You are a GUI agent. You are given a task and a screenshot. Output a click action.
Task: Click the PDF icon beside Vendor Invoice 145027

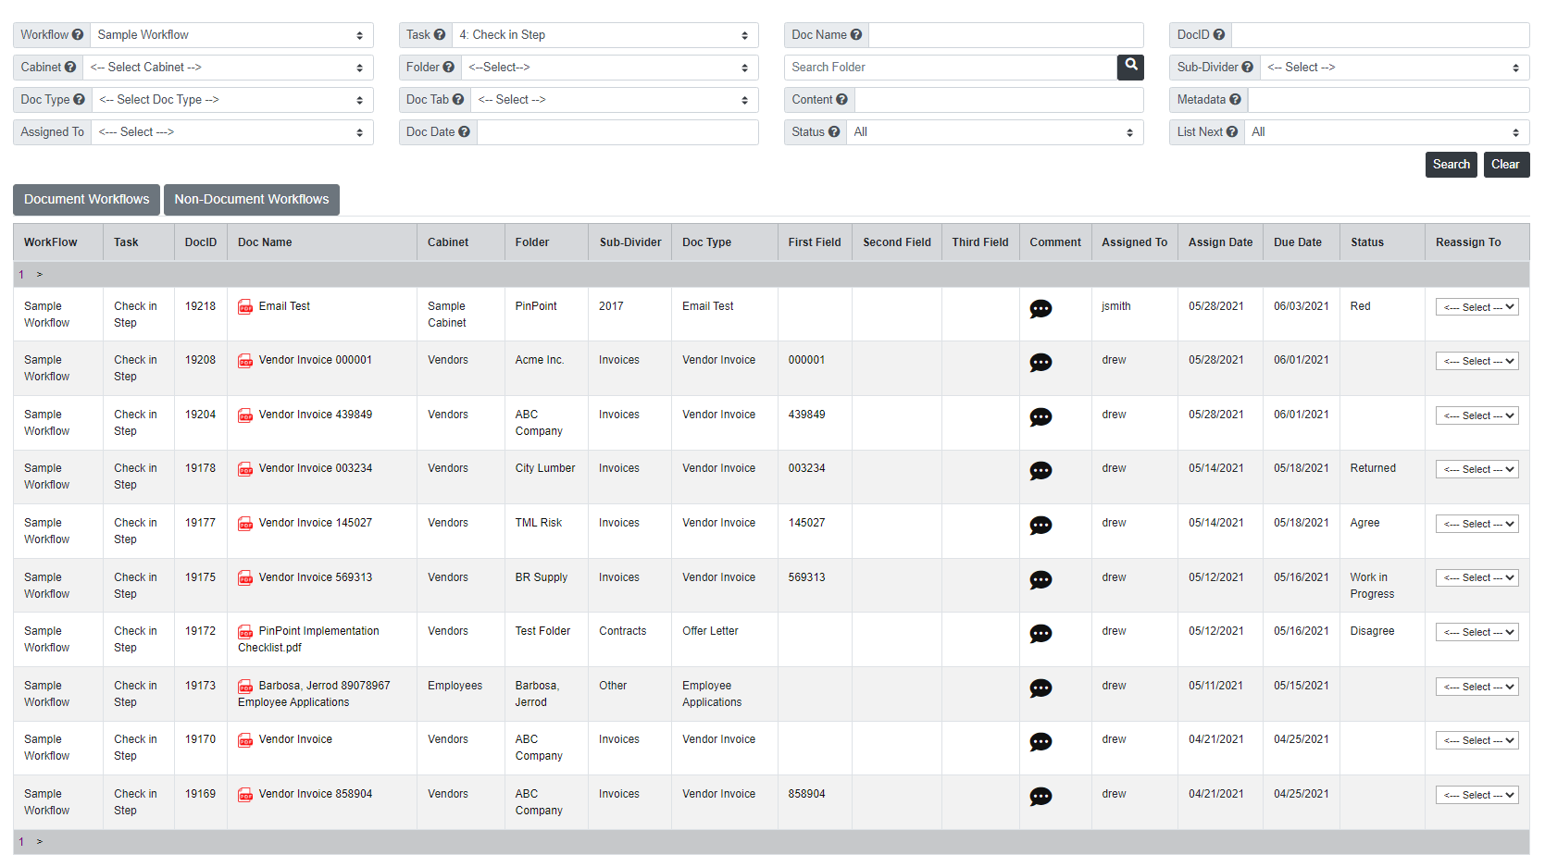245,524
